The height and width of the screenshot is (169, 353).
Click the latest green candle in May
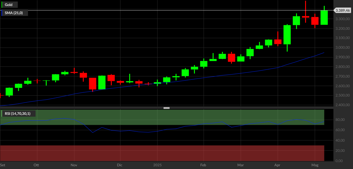(x=324, y=17)
